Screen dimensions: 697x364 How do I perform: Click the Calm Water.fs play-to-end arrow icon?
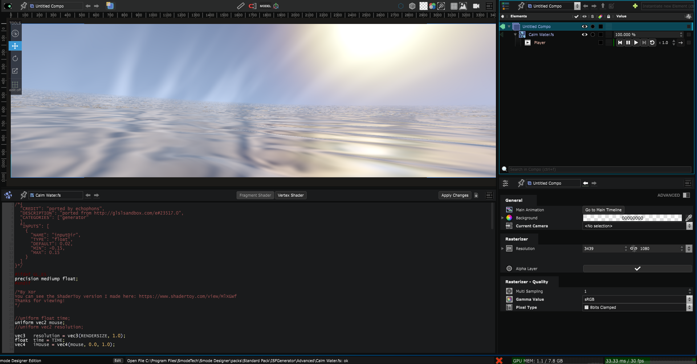(681, 43)
